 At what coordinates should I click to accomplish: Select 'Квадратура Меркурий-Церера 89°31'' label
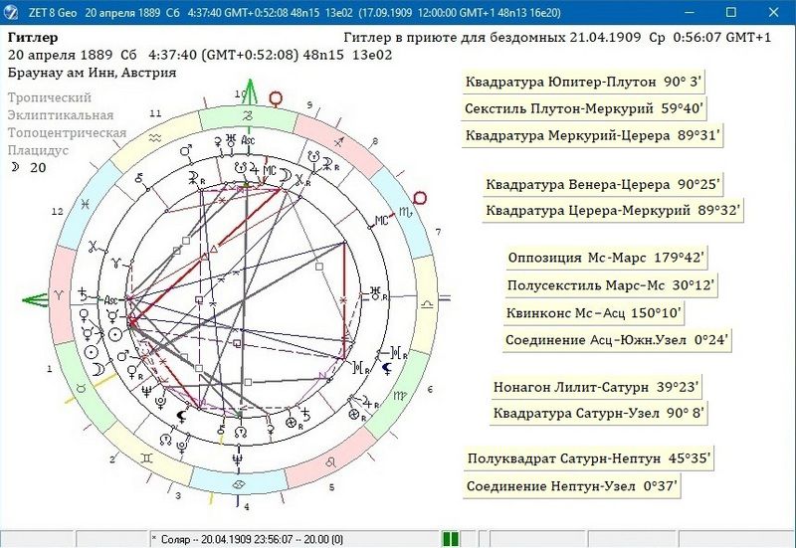[592, 135]
